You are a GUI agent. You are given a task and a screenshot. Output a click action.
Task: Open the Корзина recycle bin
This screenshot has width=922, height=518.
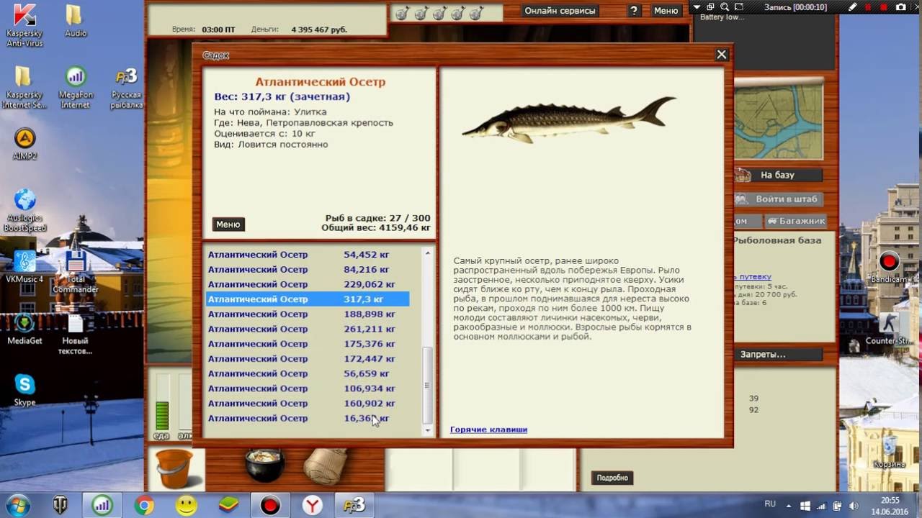pos(889,452)
